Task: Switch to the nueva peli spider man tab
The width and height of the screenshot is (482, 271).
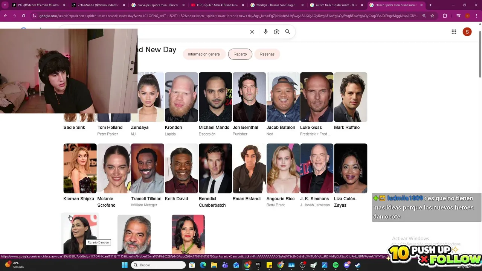Action: click(x=159, y=5)
